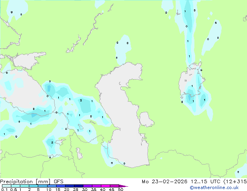
Task: Click the '10' legend scale label
Action: tap(49, 189)
